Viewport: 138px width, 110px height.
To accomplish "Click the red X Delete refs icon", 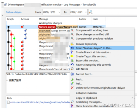I will tap(72, 88).
